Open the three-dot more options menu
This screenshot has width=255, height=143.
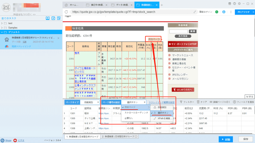coord(231,12)
